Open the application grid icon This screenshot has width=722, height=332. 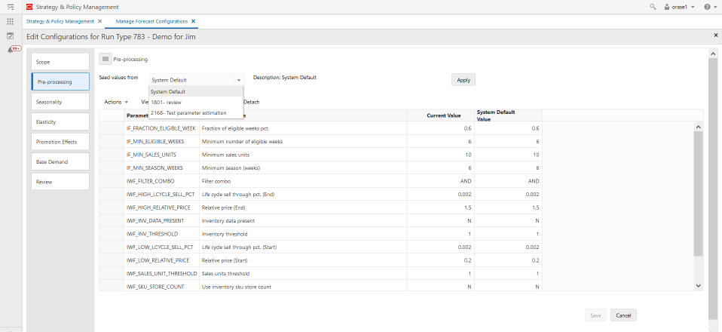(x=11, y=21)
